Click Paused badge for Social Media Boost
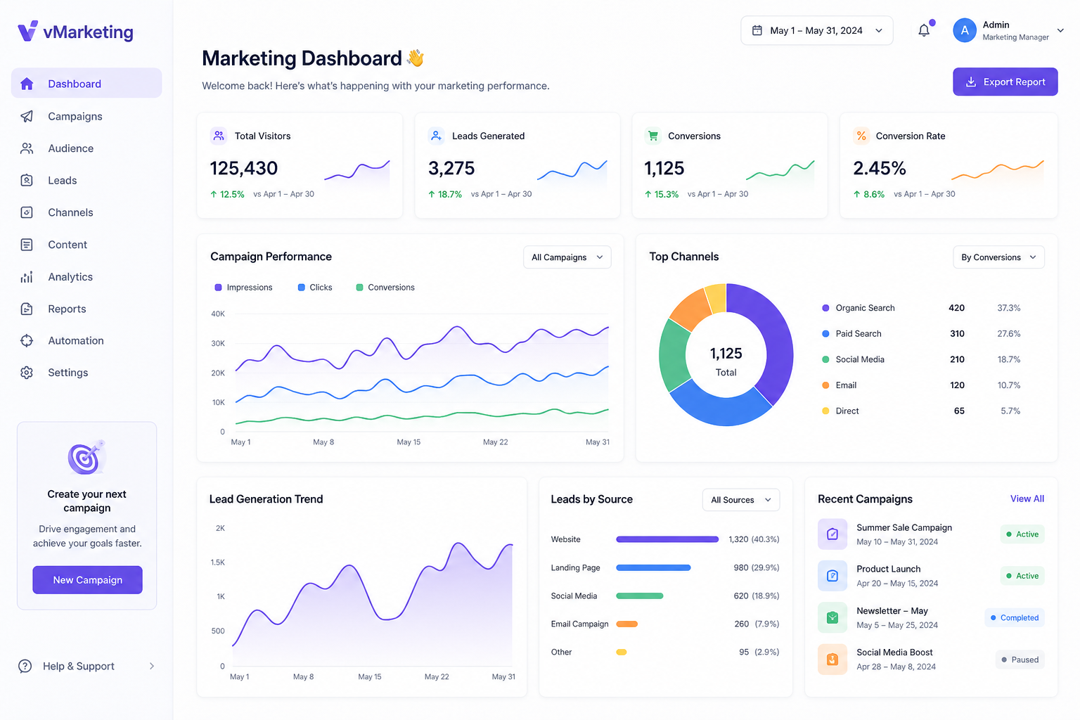Image resolution: width=1080 pixels, height=720 pixels. 1020,660
